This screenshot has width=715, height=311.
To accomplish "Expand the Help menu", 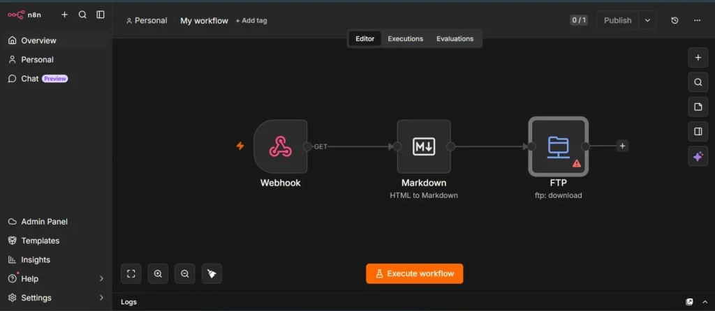I will pos(56,279).
